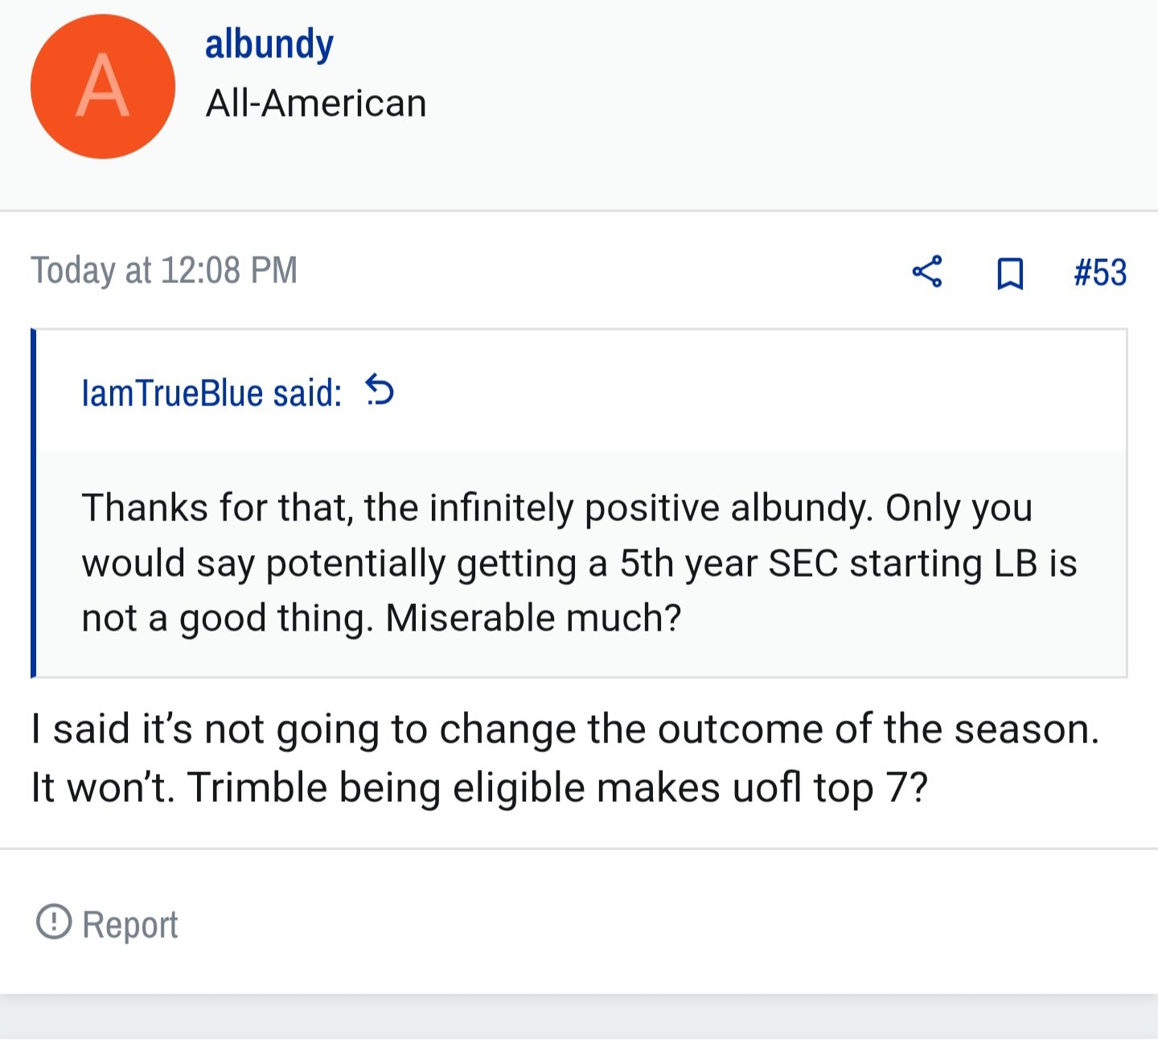
Task: Click the quoted line starting "Thanks for that"
Action: coord(557,508)
